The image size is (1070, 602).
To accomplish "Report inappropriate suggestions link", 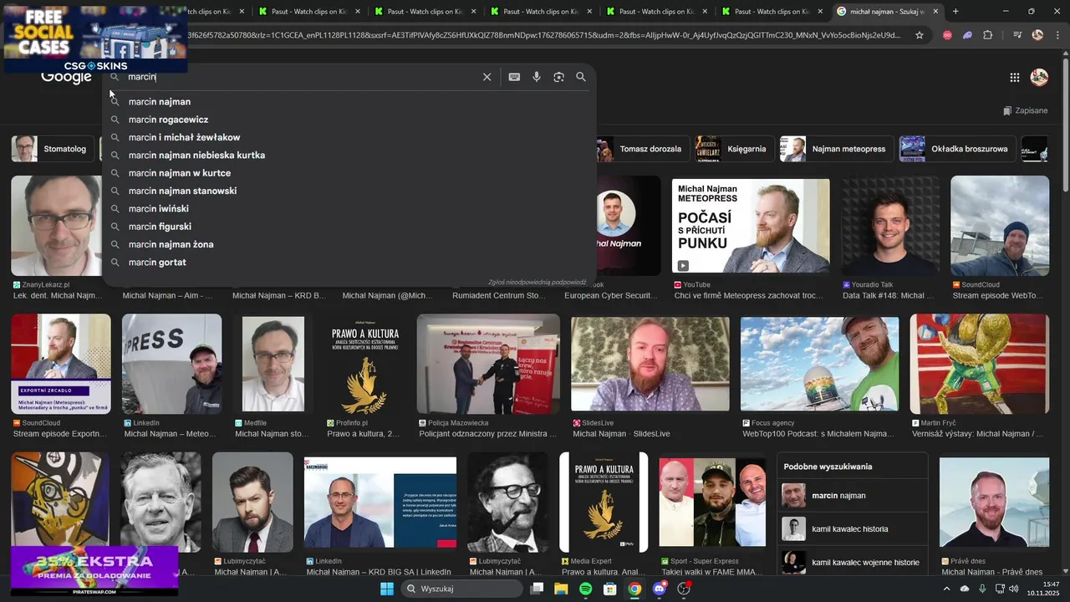I will (x=538, y=283).
